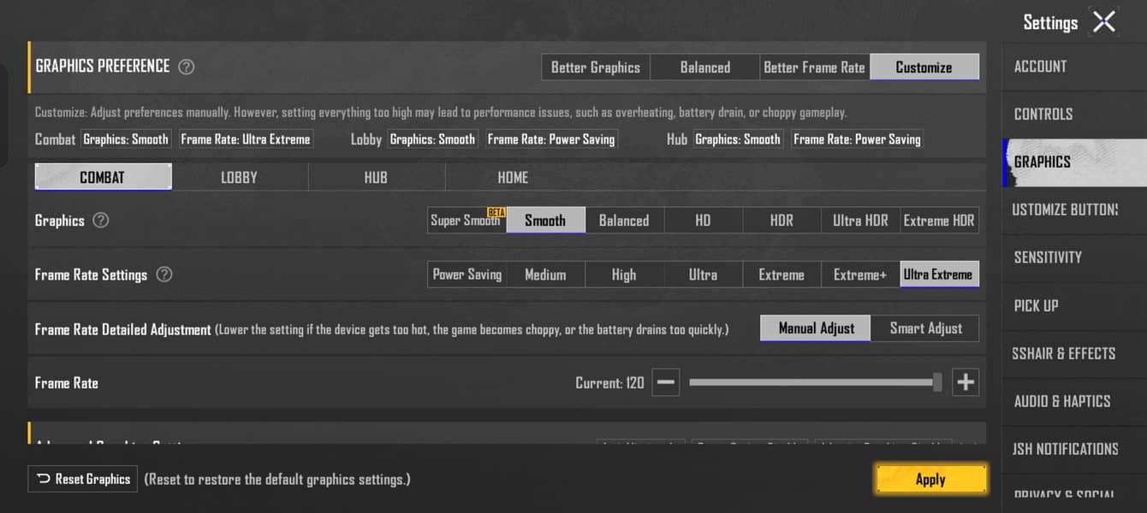Set frame rate to Extreme+

click(861, 274)
